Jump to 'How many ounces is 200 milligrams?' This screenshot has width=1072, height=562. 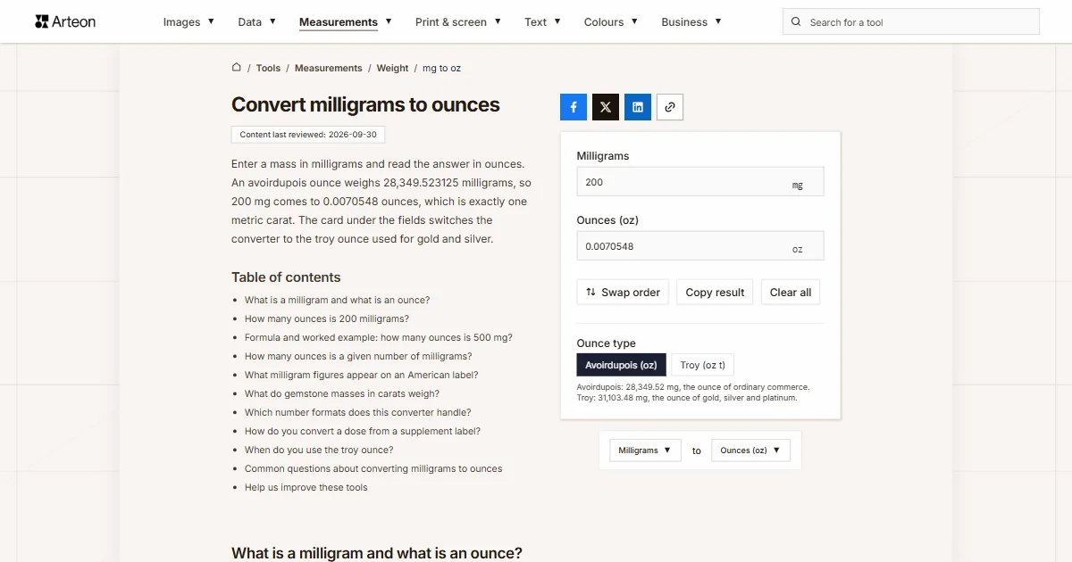327,319
